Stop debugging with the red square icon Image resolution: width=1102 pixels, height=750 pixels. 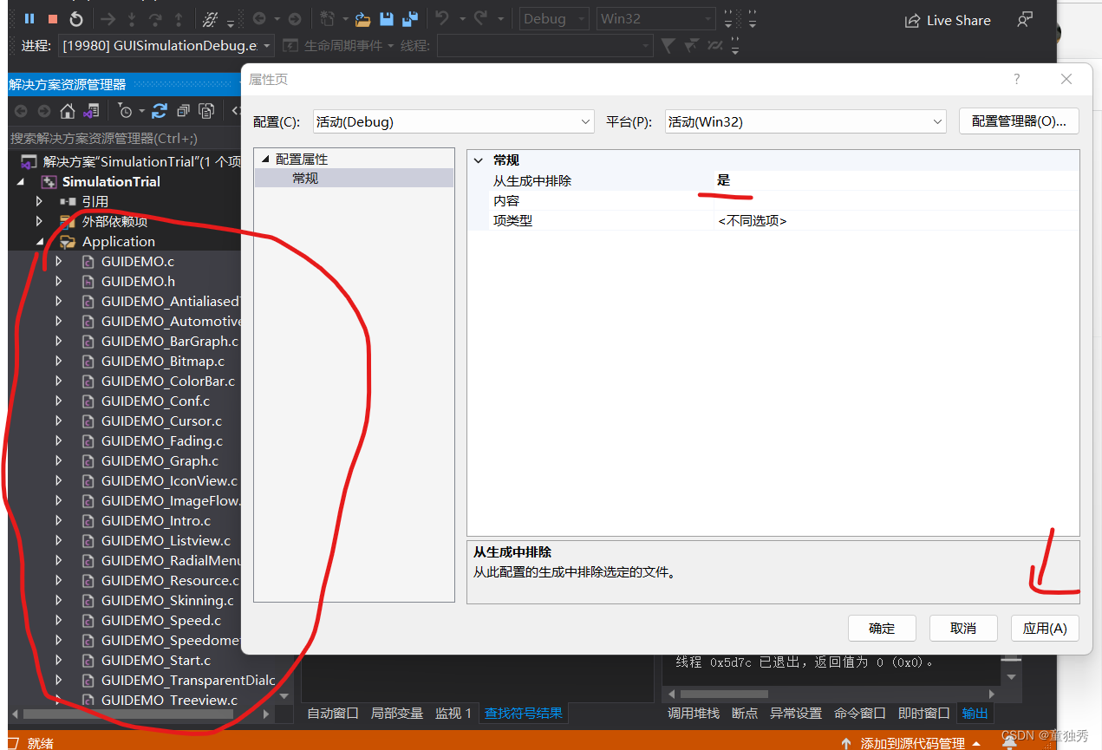click(53, 19)
